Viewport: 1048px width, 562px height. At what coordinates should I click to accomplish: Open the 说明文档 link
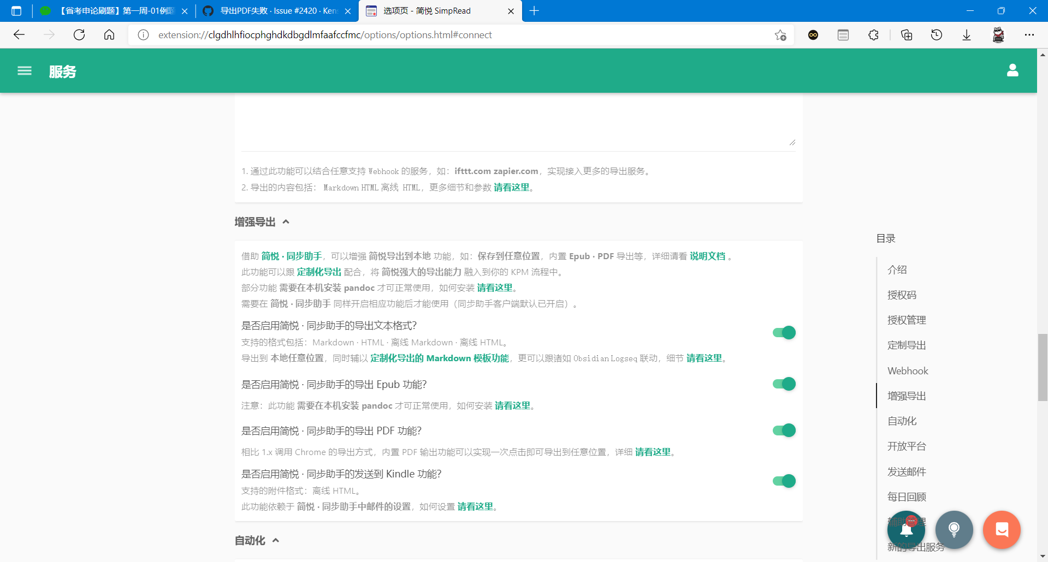pos(708,256)
